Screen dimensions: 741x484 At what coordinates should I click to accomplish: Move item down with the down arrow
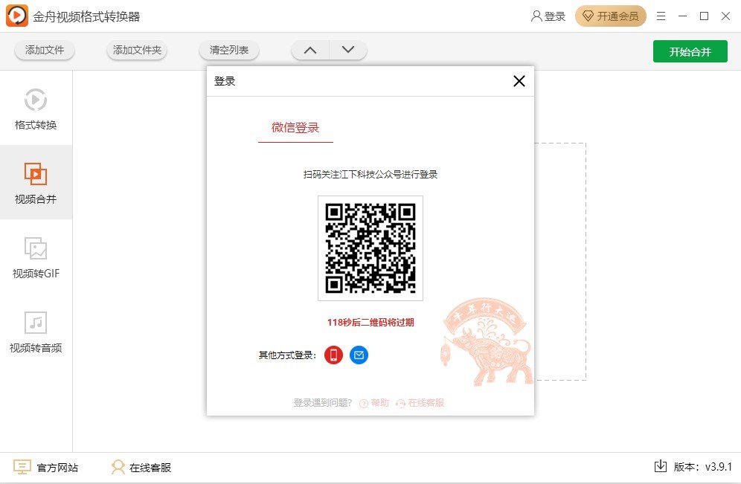click(347, 51)
